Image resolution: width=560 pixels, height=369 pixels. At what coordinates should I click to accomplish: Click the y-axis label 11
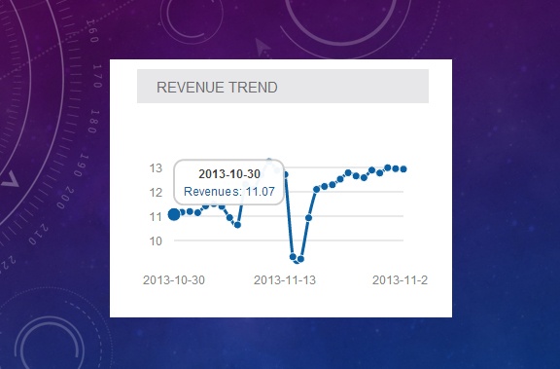pos(156,217)
